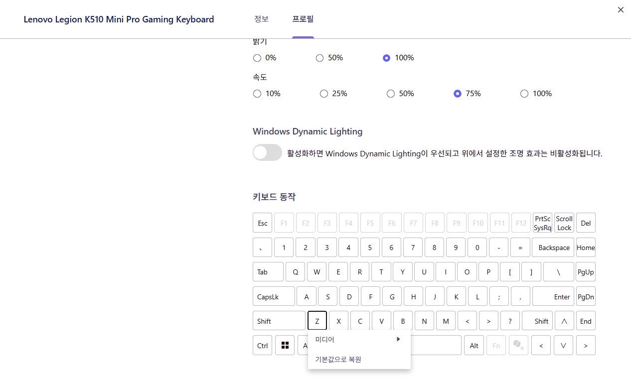Click the question mark key
The height and width of the screenshot is (381, 631).
pos(510,321)
